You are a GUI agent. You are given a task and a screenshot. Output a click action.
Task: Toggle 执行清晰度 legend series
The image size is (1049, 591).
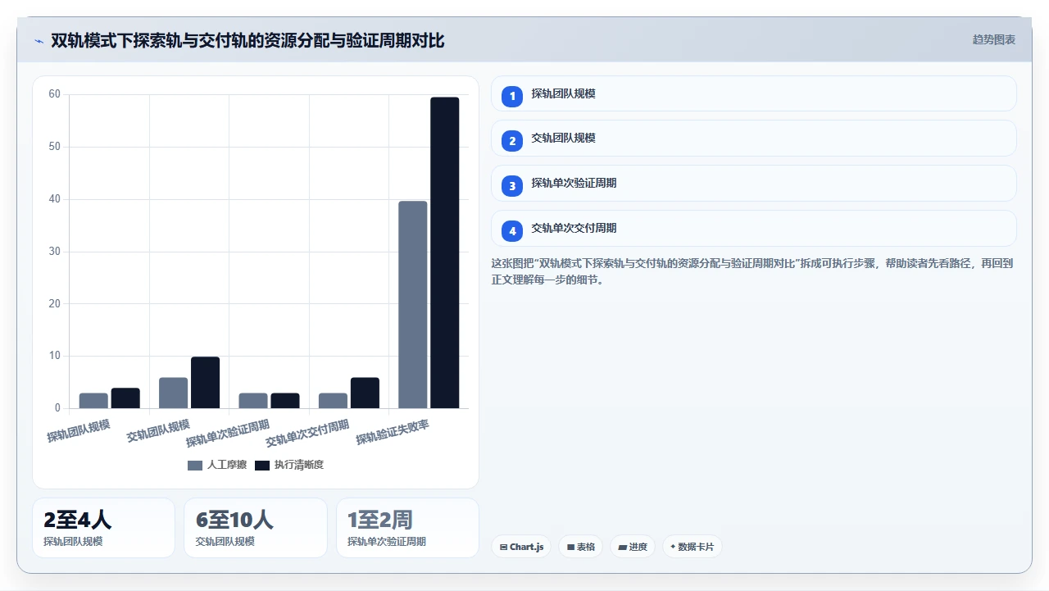(x=289, y=465)
